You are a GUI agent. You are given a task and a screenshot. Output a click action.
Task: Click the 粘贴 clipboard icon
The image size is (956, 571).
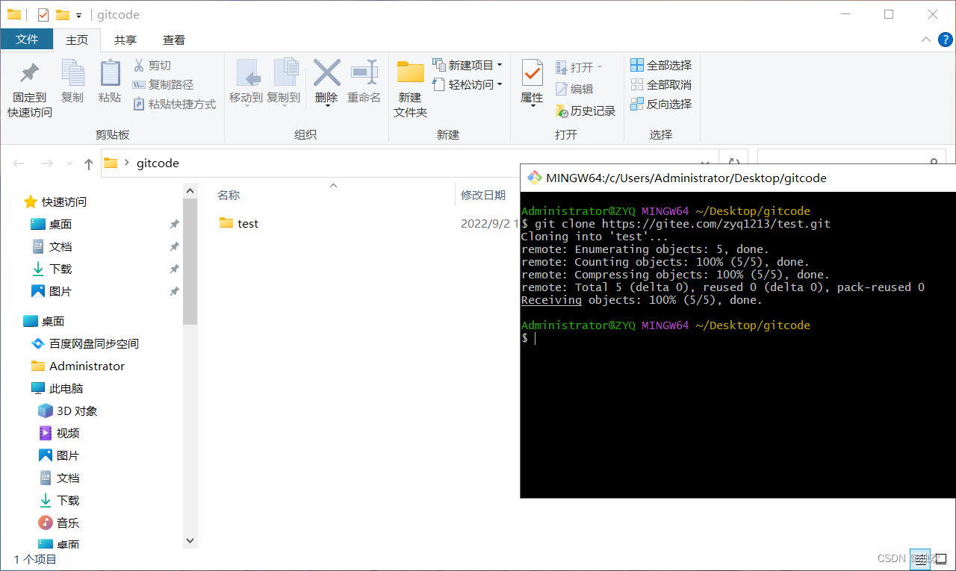[x=111, y=73]
